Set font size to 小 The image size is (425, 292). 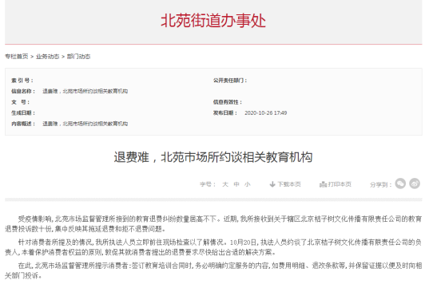pos(247,184)
